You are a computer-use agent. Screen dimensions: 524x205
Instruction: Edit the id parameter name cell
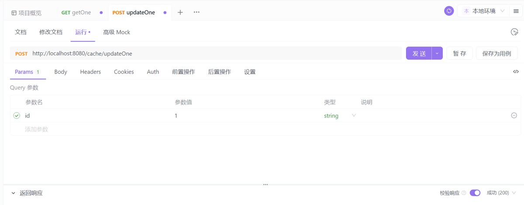coord(96,116)
